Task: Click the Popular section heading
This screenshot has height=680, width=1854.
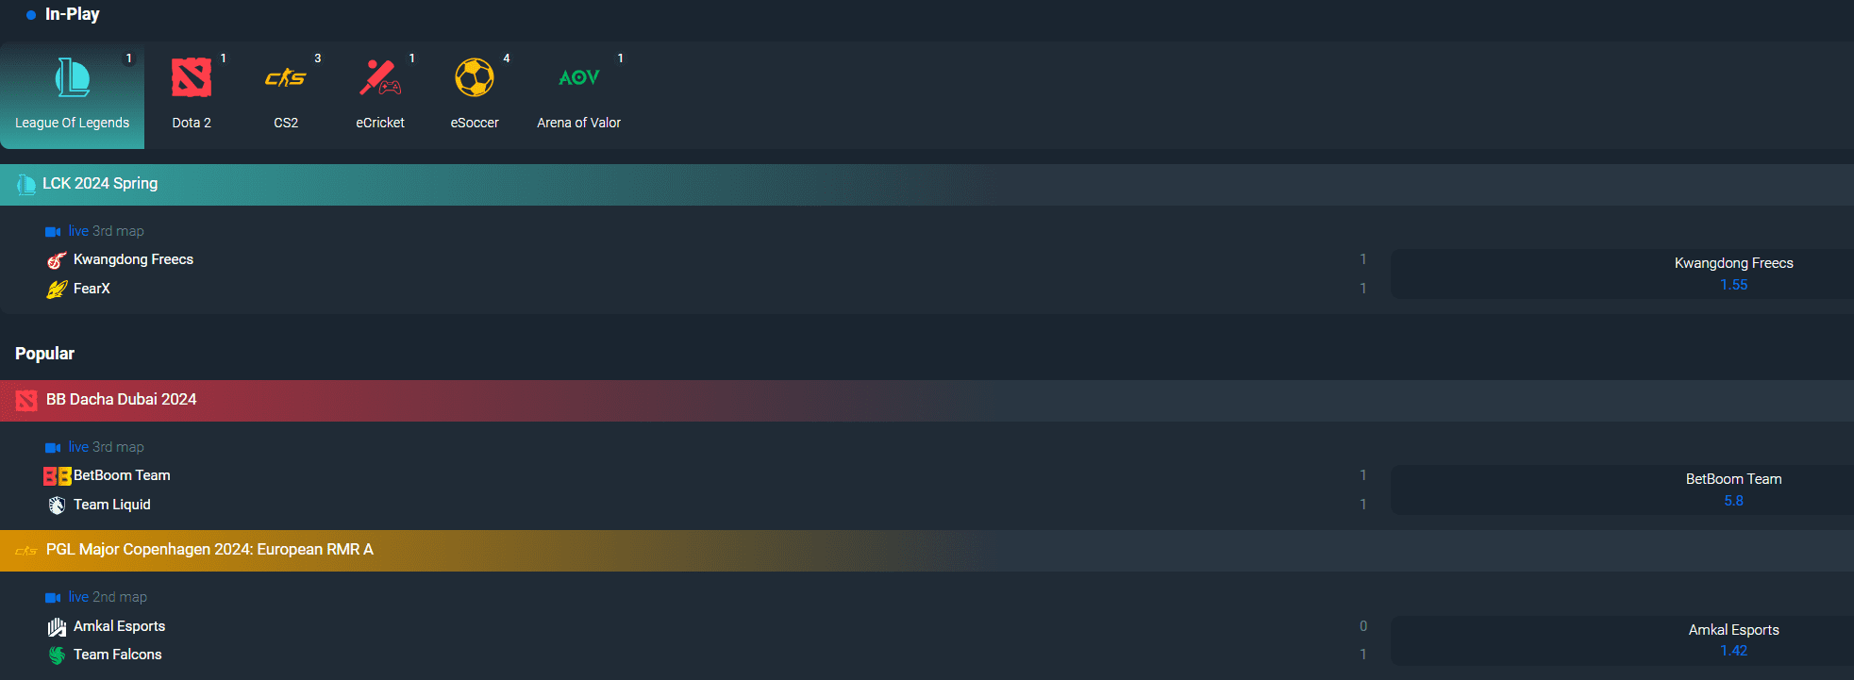Action: coord(44,354)
